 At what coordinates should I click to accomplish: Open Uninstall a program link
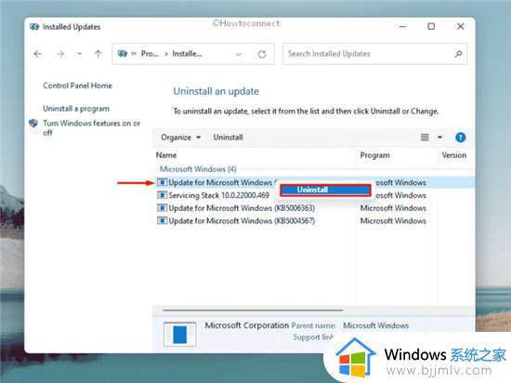click(x=76, y=109)
